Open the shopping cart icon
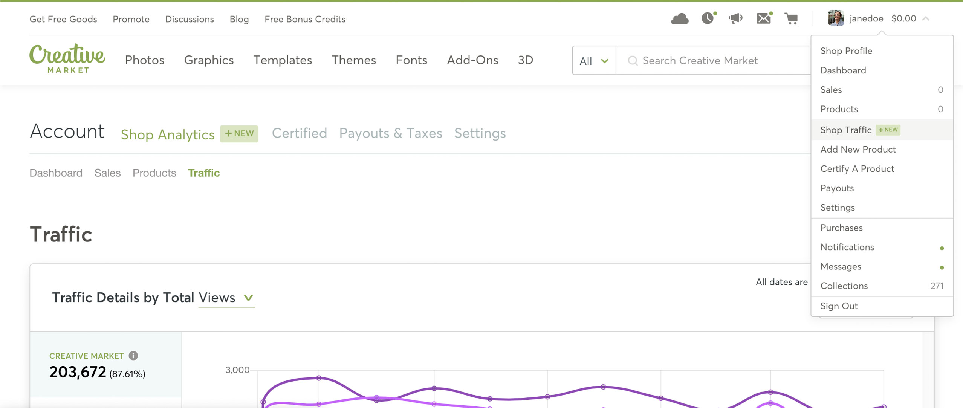 point(791,18)
